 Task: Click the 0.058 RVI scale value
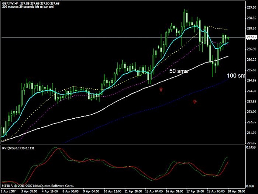coord(250,186)
